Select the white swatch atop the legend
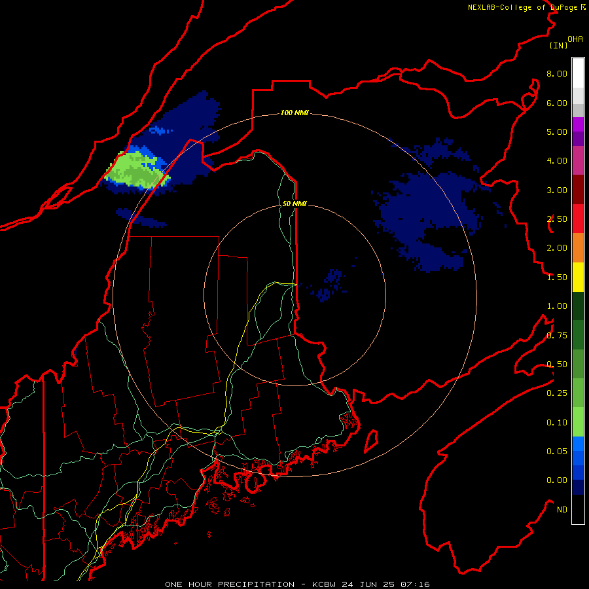This screenshot has height=589, width=589. tap(578, 73)
